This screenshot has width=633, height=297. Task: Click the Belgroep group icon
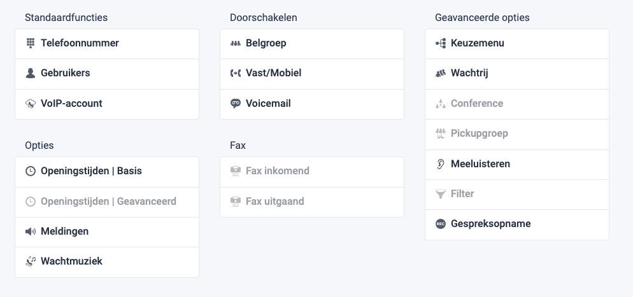(x=236, y=43)
